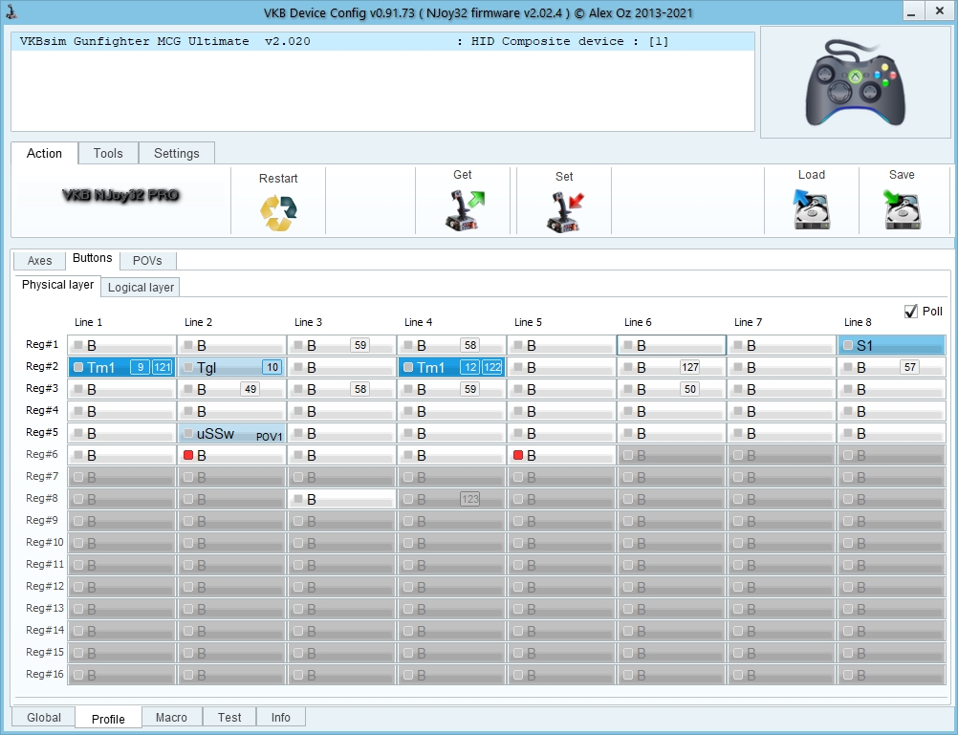This screenshot has height=735, width=958.
Task: Click the red indicator in Reg#6 Line 5
Action: [518, 456]
